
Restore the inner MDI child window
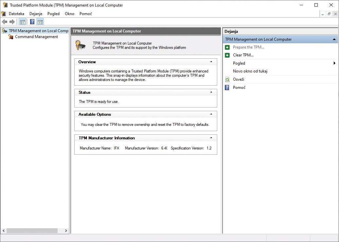[329, 14]
